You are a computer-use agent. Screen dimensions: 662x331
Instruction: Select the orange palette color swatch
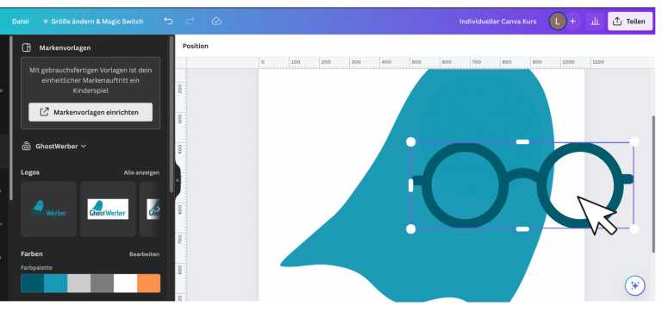148,283
